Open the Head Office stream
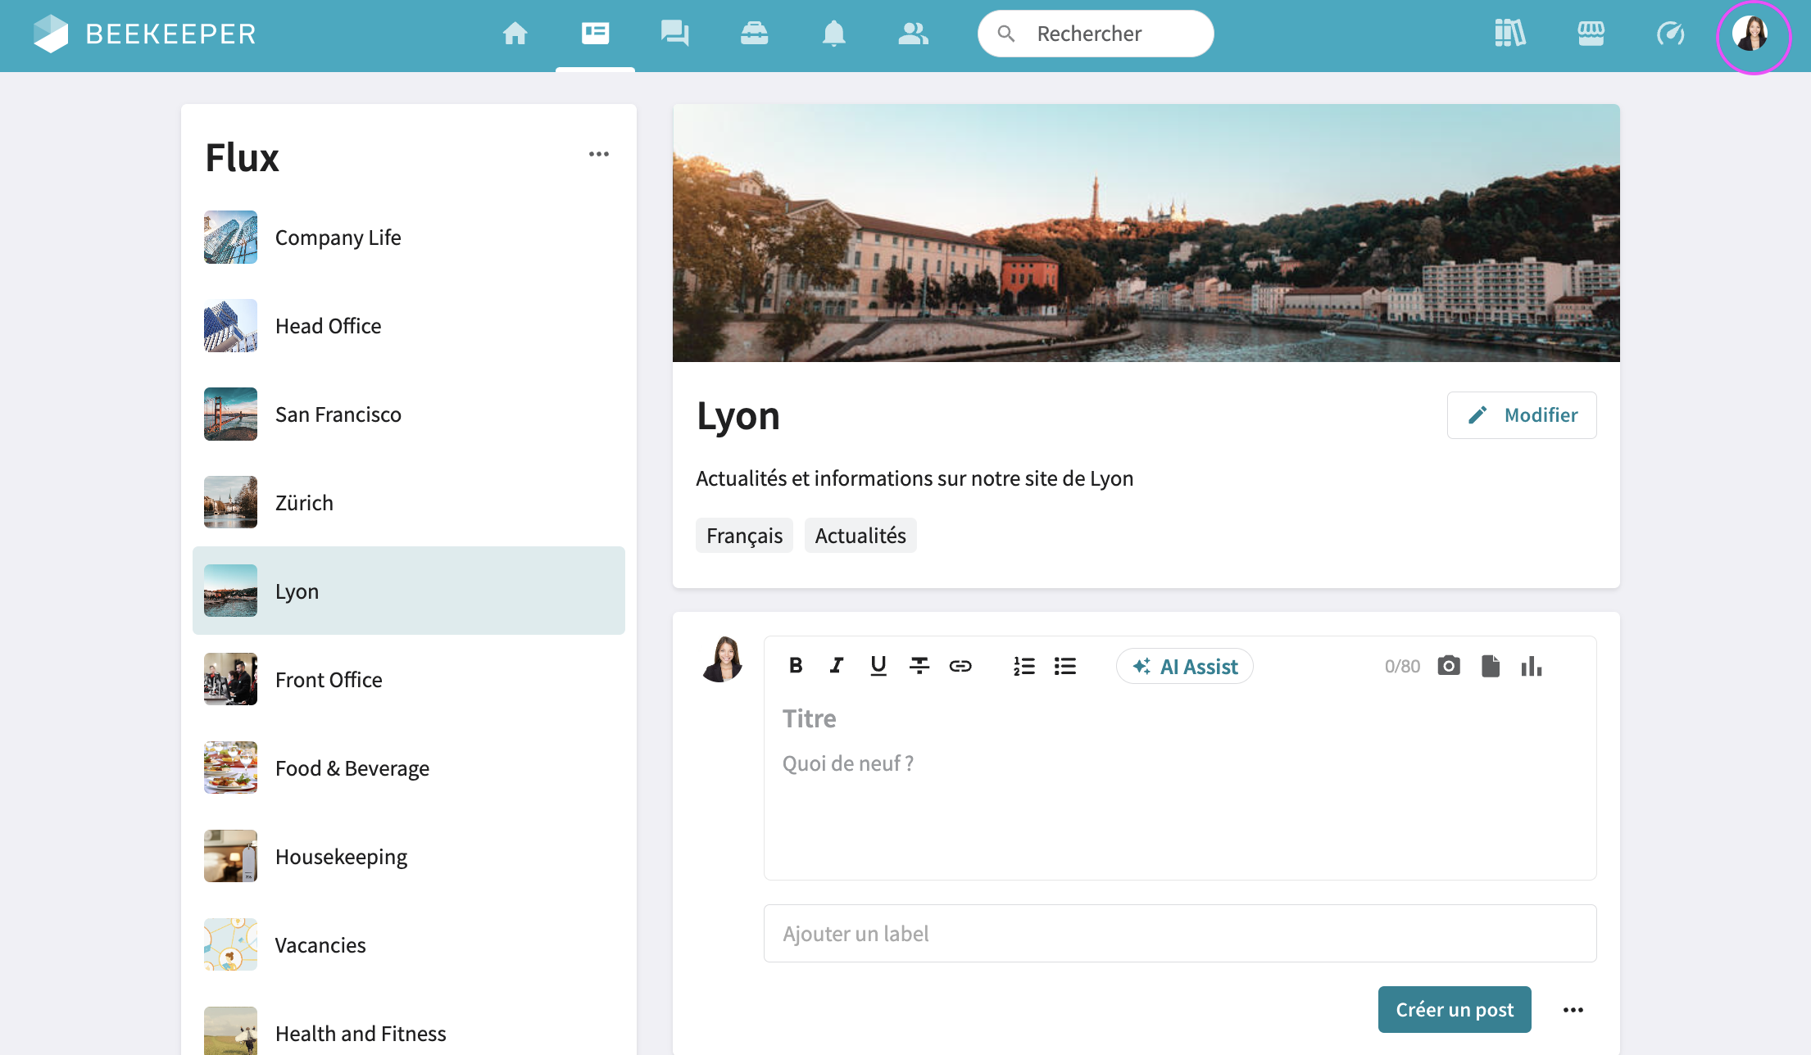Viewport: 1811px width, 1055px height. 409,326
